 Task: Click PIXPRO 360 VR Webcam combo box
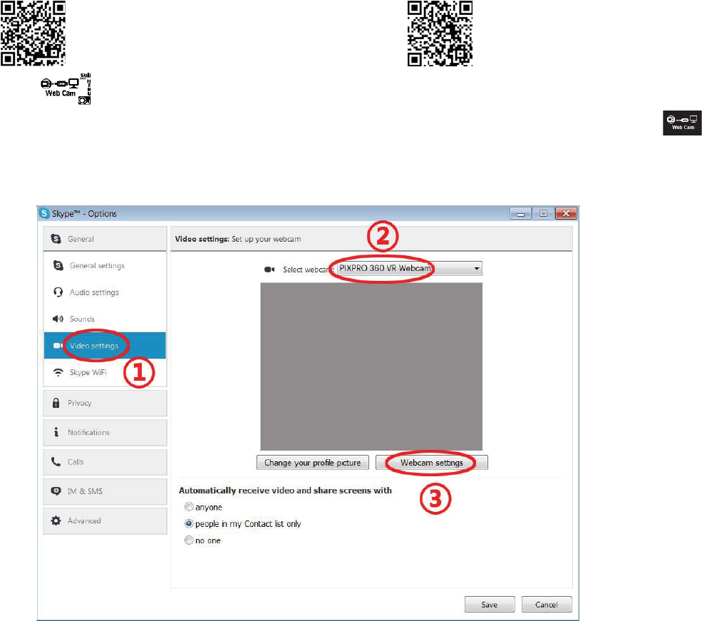pos(409,269)
